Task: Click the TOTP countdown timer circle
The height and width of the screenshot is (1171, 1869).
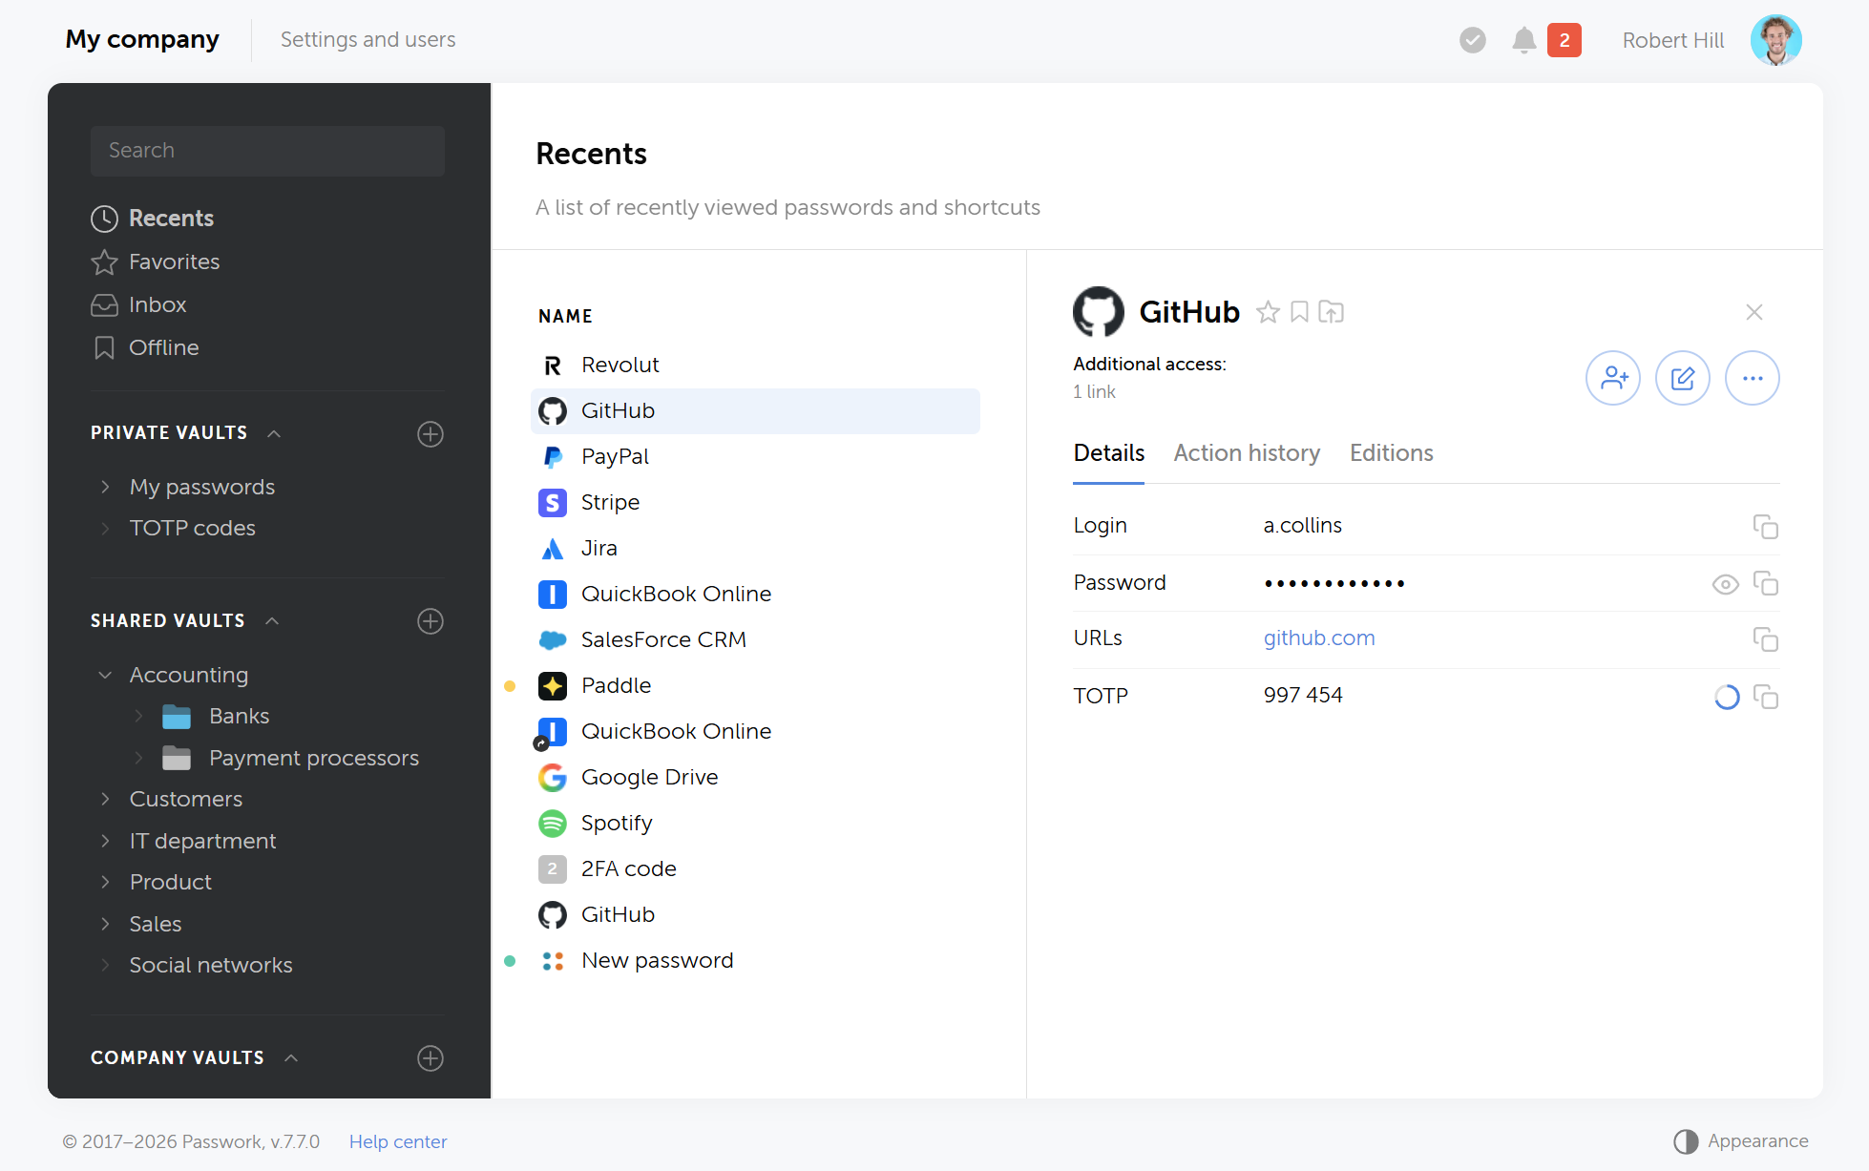Action: tap(1727, 697)
